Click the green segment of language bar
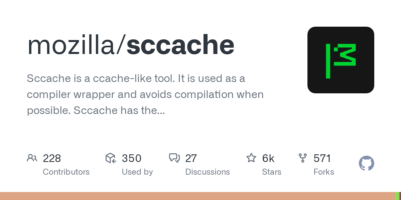Screen dimensions: 401x200 [x=397, y=196]
